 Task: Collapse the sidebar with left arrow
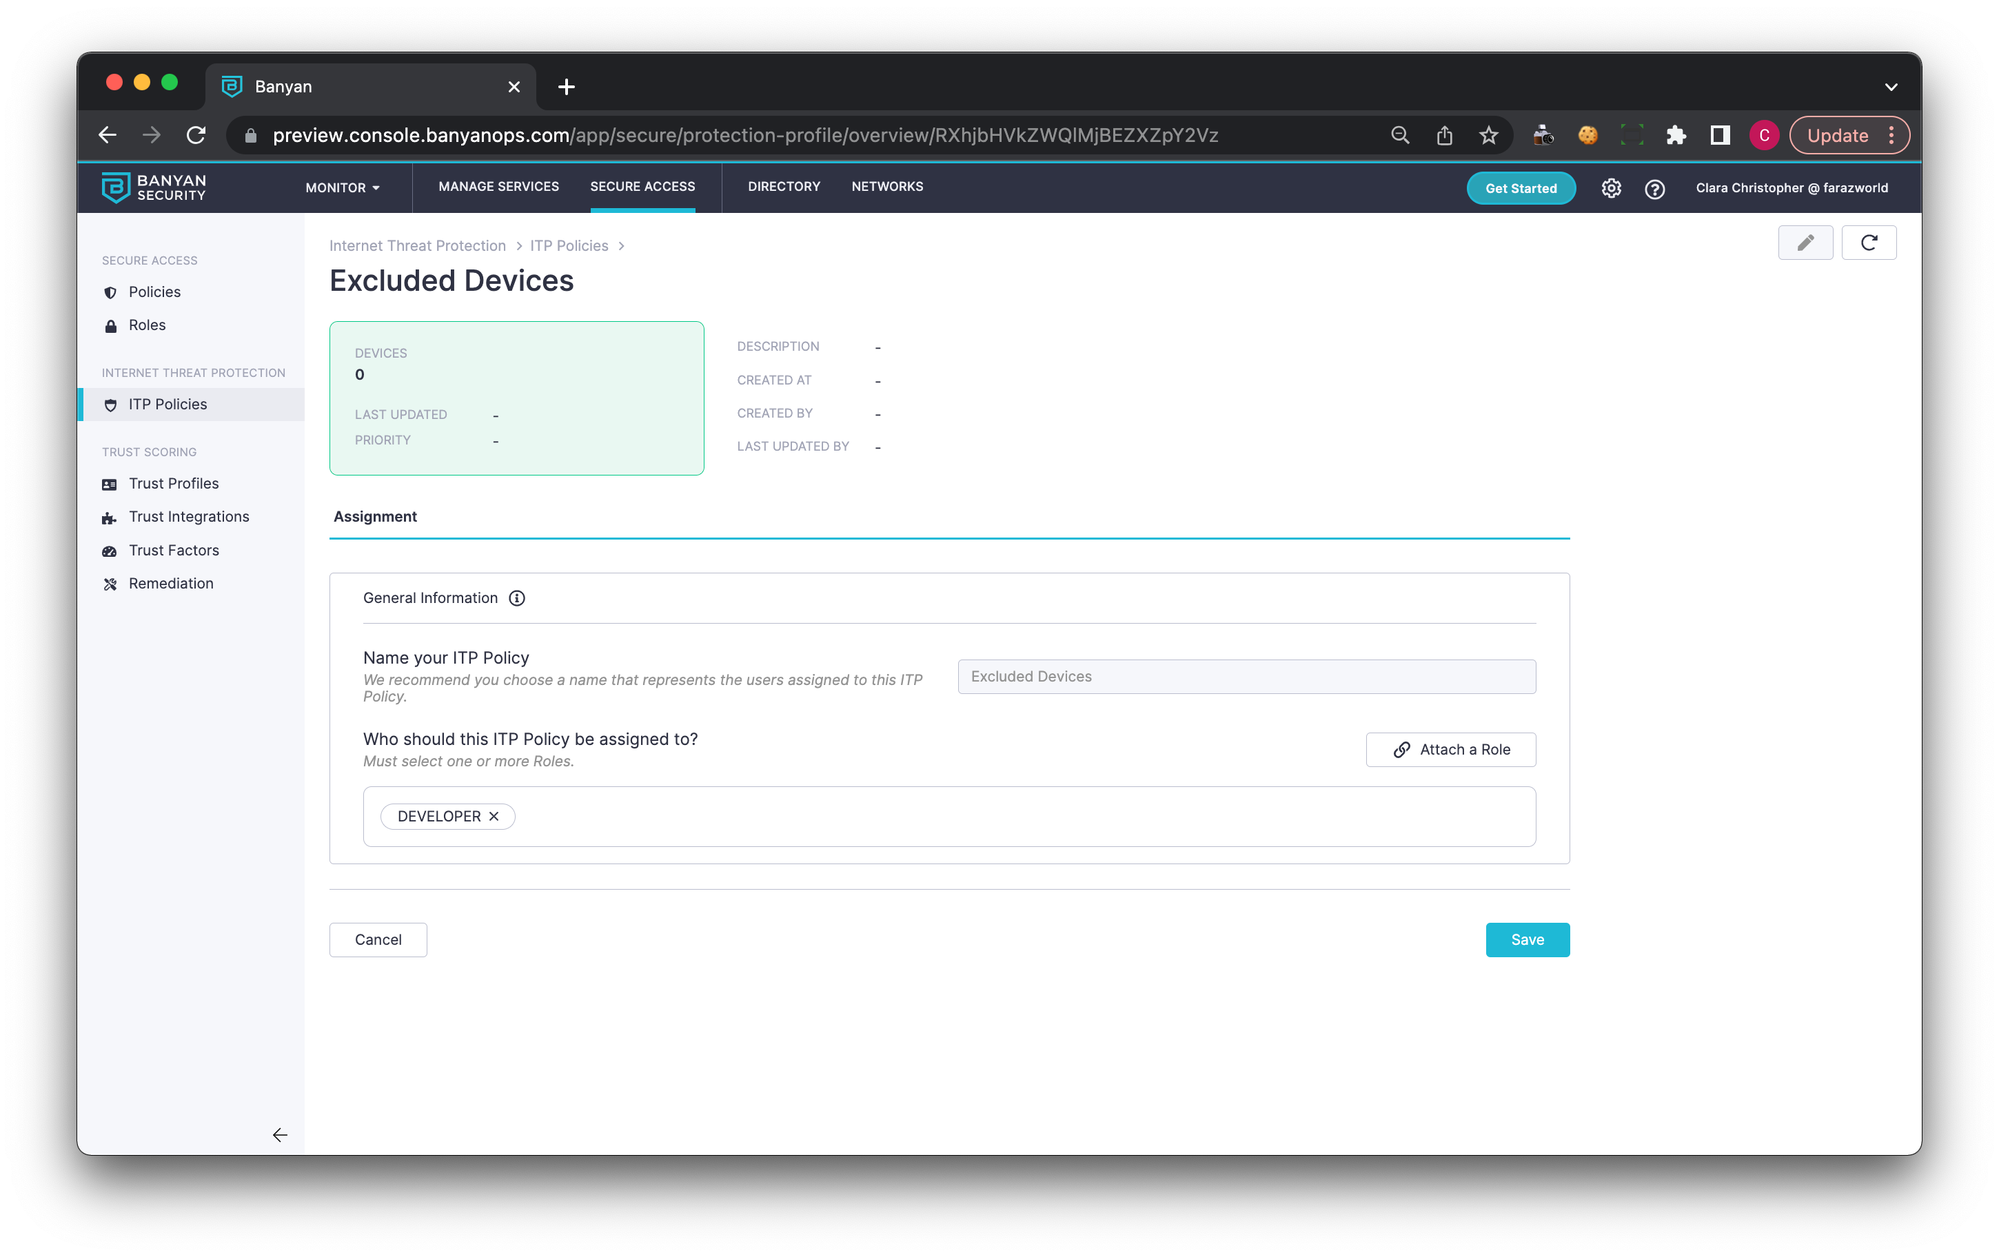coord(280,1134)
